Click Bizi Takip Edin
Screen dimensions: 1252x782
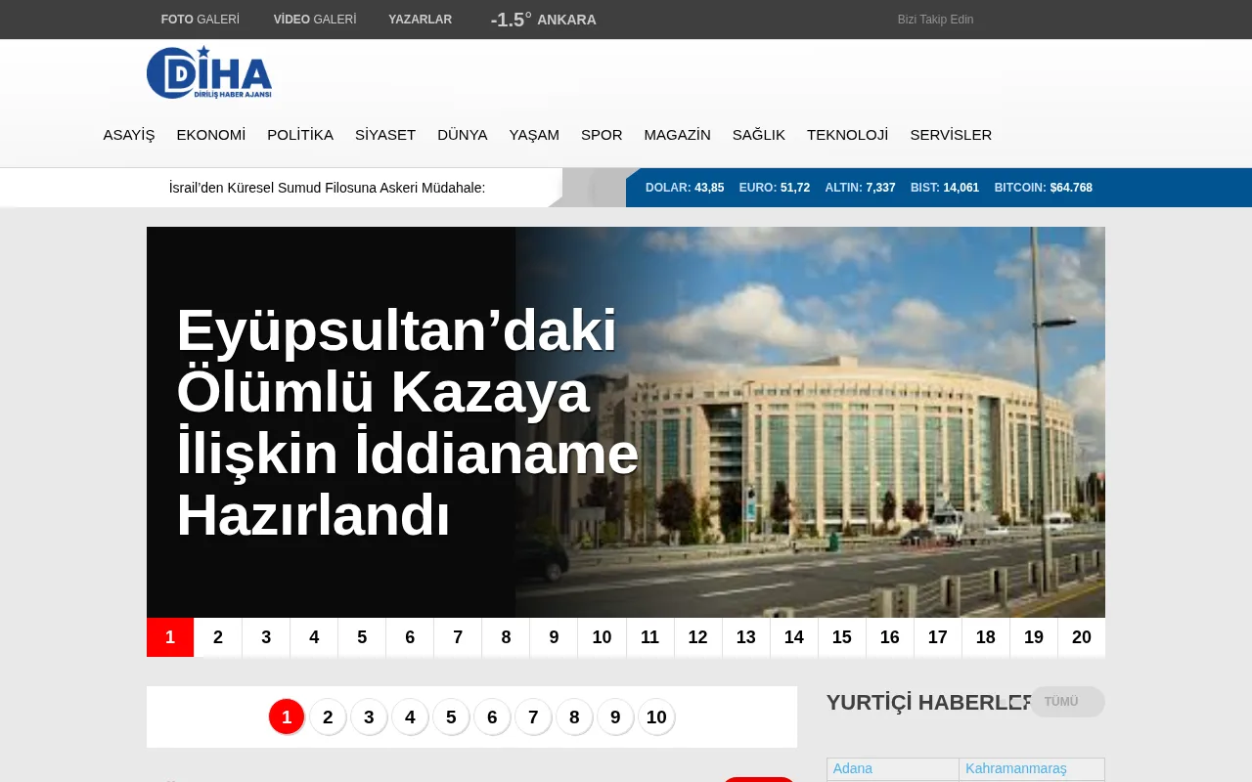[935, 20]
